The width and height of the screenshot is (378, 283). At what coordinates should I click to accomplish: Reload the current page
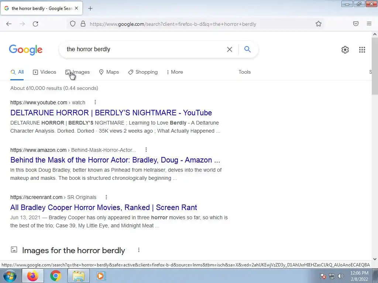tap(35, 24)
